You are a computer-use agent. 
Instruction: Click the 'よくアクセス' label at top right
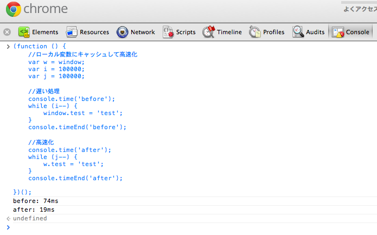coord(360,9)
